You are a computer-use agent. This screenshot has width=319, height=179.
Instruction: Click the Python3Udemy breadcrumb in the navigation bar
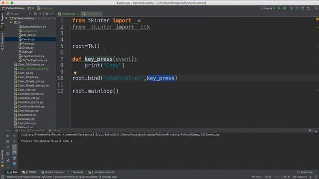(13, 8)
